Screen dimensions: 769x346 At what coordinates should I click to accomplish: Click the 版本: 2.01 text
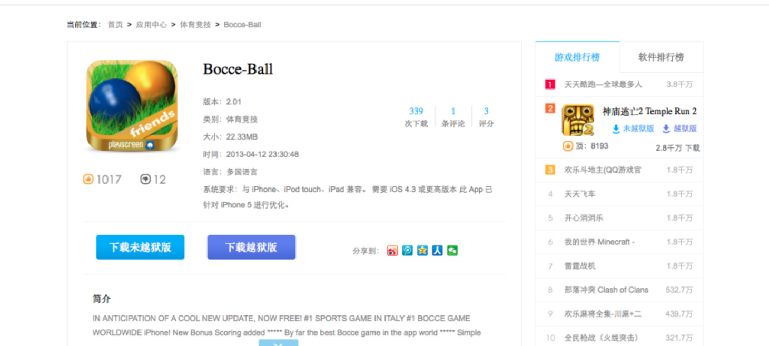pos(222,102)
